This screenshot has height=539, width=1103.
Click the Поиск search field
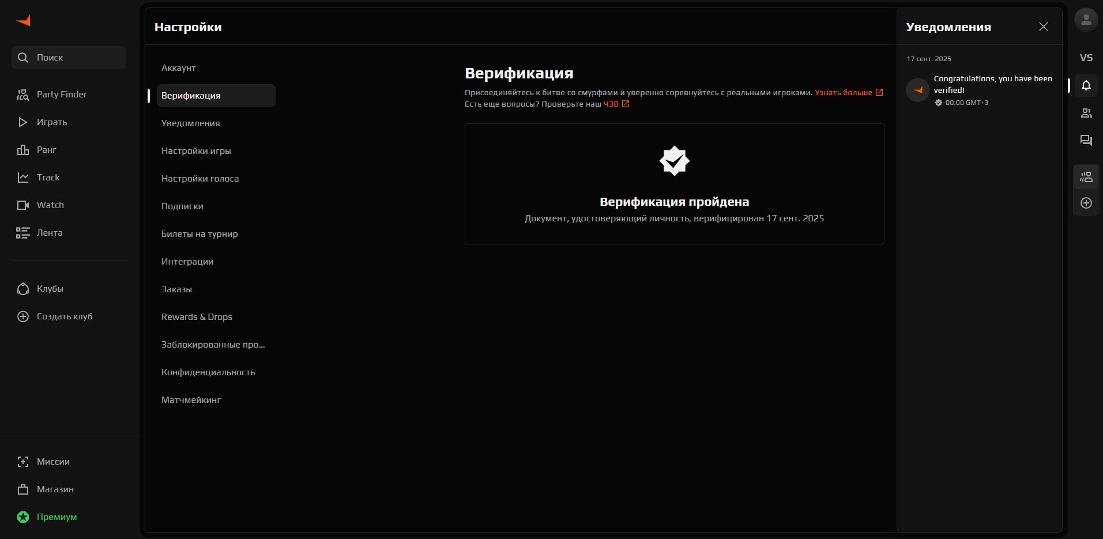[69, 58]
